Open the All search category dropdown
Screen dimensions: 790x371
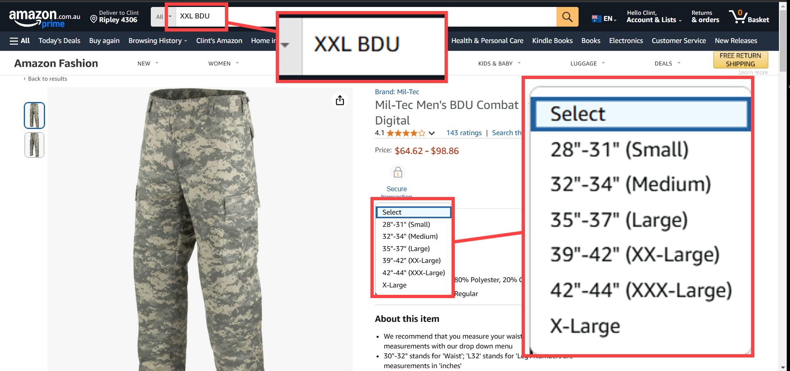pyautogui.click(x=162, y=17)
